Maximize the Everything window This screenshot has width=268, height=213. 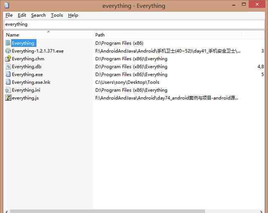pos(244,5)
